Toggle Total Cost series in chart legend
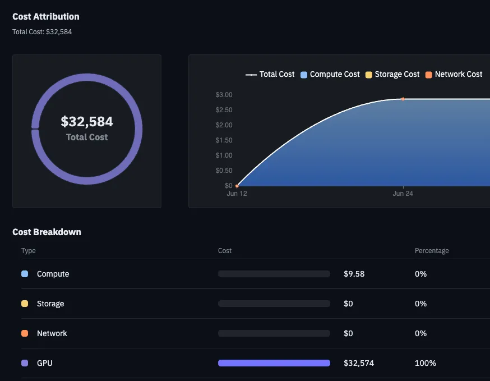490x381 pixels. click(270, 75)
